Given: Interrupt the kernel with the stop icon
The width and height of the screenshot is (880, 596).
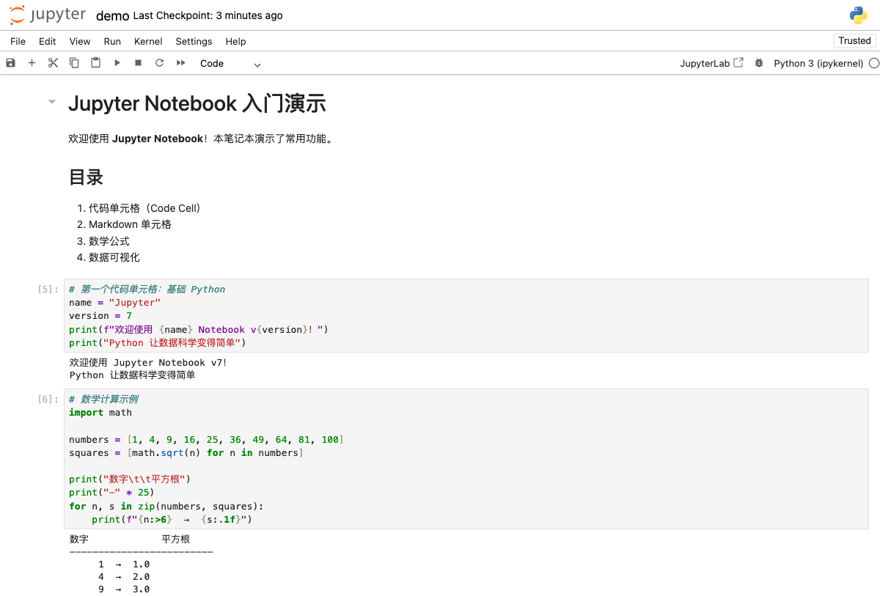Looking at the screenshot, I should (138, 63).
